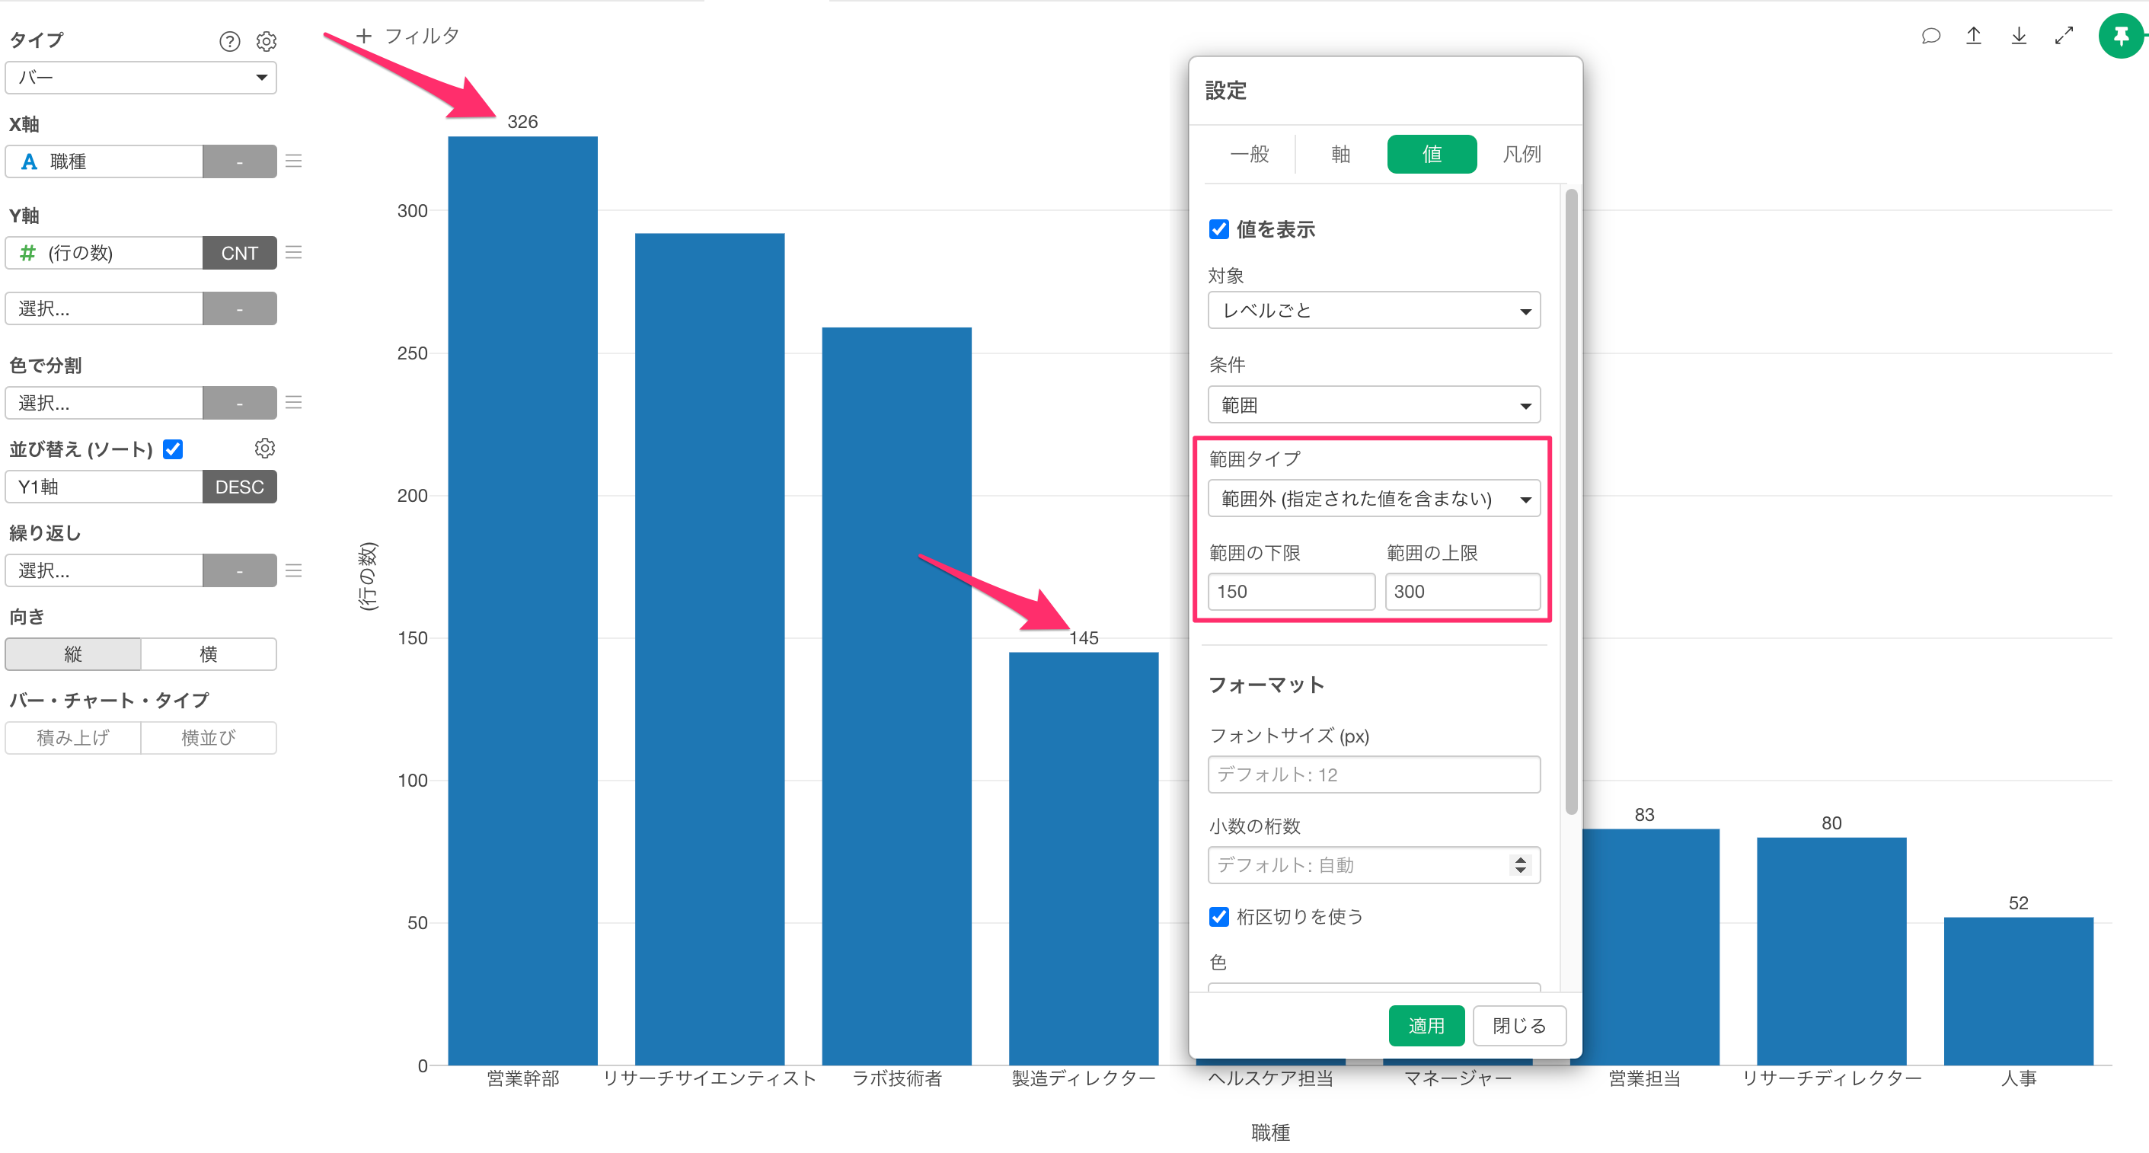Click the A text type icon of 職種

point(28,161)
